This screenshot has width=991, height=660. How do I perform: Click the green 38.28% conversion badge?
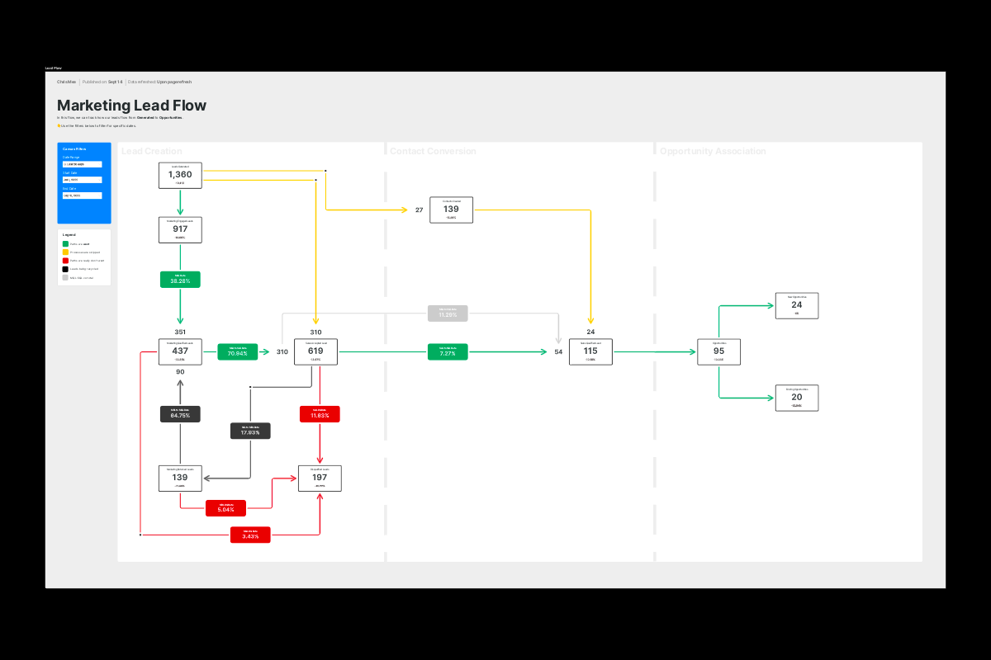tap(180, 279)
